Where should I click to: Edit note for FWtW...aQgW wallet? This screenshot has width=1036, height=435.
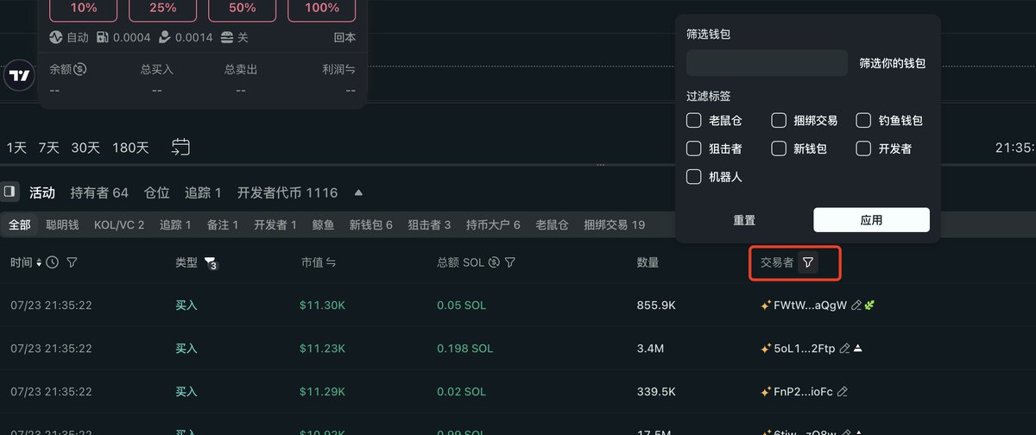tap(856, 306)
